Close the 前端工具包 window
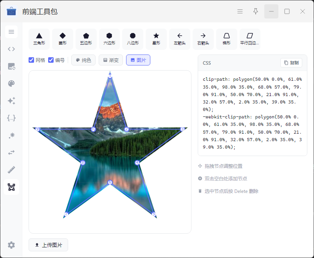 tap(303, 11)
